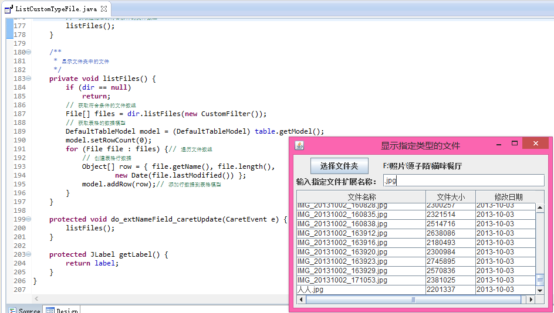The width and height of the screenshot is (554, 313).
Task: Close the ListCustomTypeFile.java tab
Action: coord(103,8)
